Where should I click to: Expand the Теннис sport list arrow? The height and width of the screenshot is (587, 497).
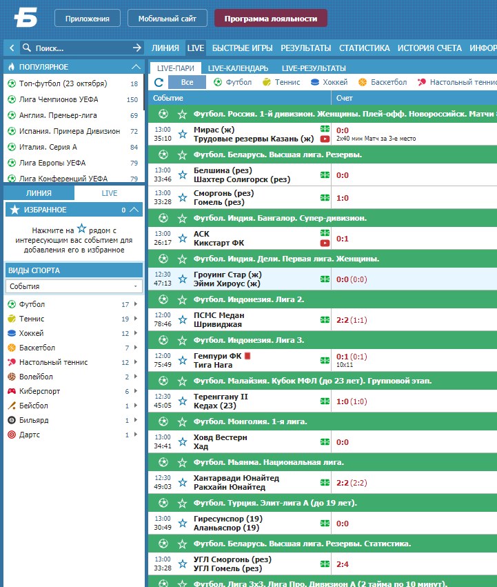(x=136, y=319)
